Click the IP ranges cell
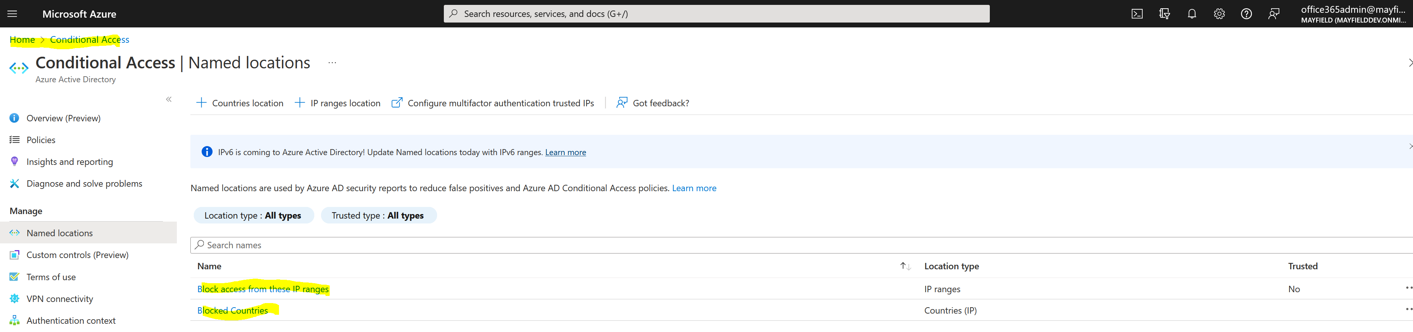1413x332 pixels. (x=942, y=289)
